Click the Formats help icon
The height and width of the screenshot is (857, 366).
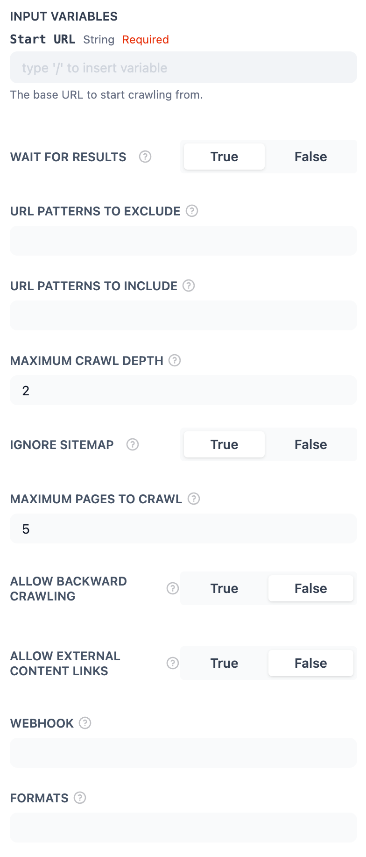[x=80, y=798]
